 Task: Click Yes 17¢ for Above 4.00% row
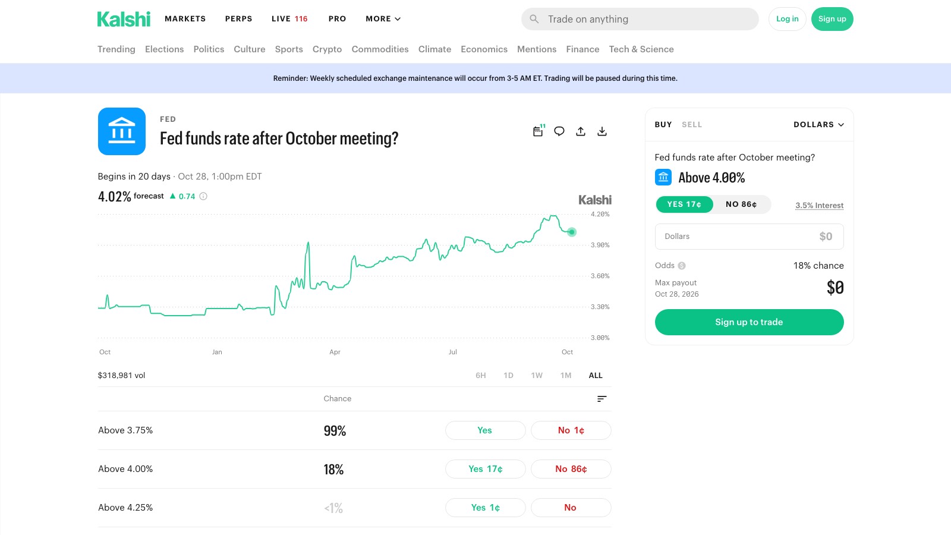click(485, 469)
